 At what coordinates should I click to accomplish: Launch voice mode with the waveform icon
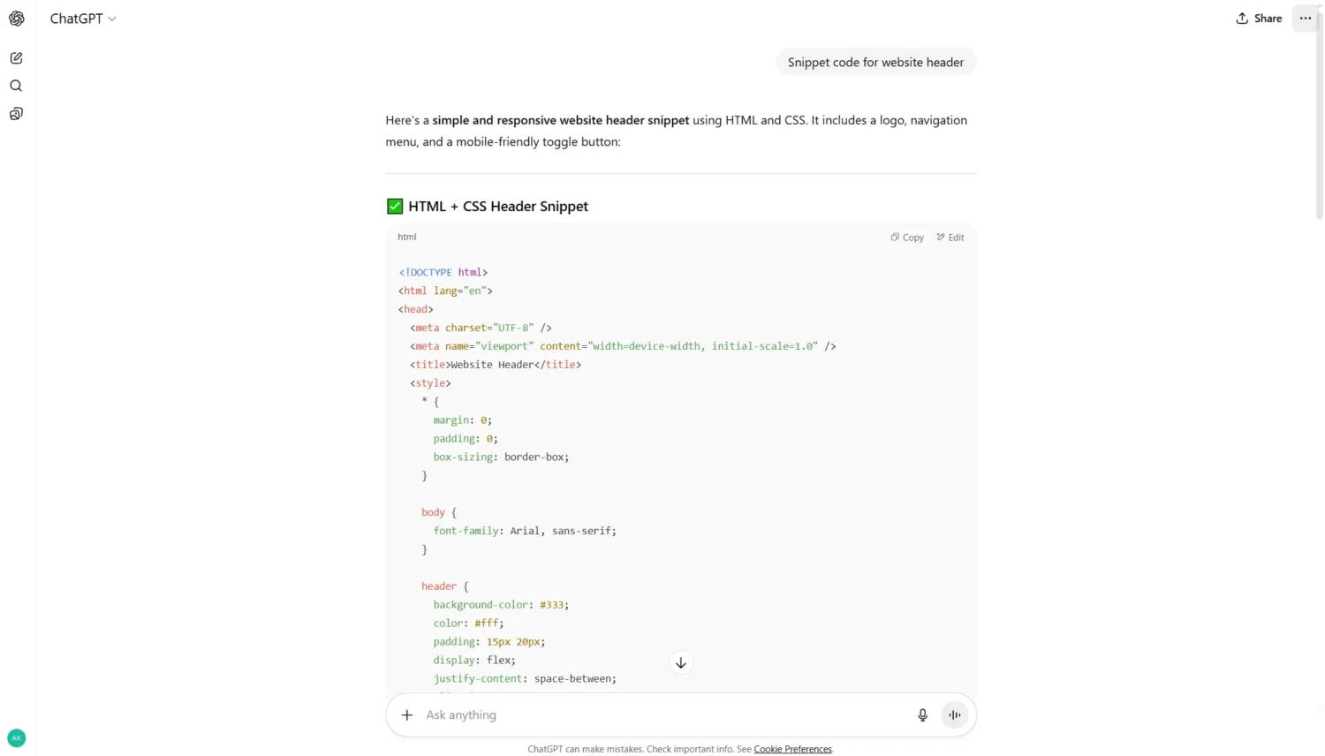coord(954,714)
